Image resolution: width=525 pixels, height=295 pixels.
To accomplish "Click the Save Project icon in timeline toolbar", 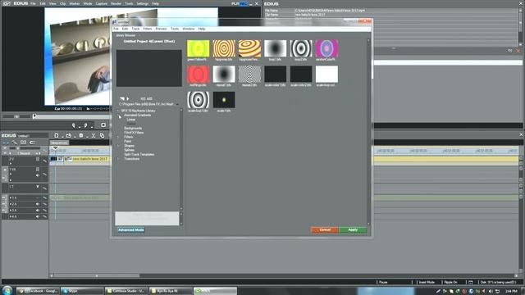I will [80, 135].
